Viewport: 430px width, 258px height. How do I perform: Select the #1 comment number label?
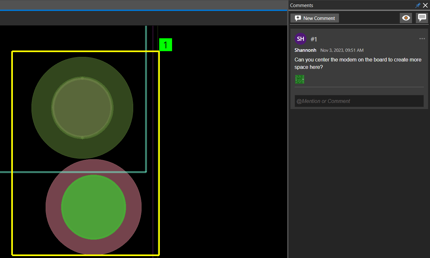click(314, 39)
